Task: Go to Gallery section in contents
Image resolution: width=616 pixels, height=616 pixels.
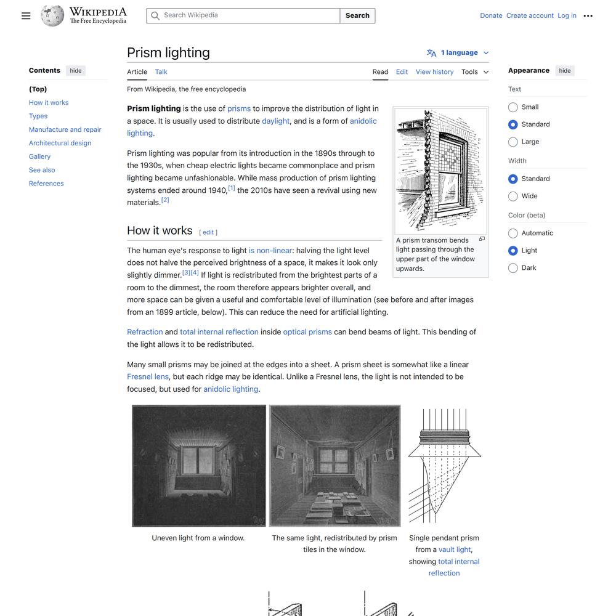Action: 39,156
